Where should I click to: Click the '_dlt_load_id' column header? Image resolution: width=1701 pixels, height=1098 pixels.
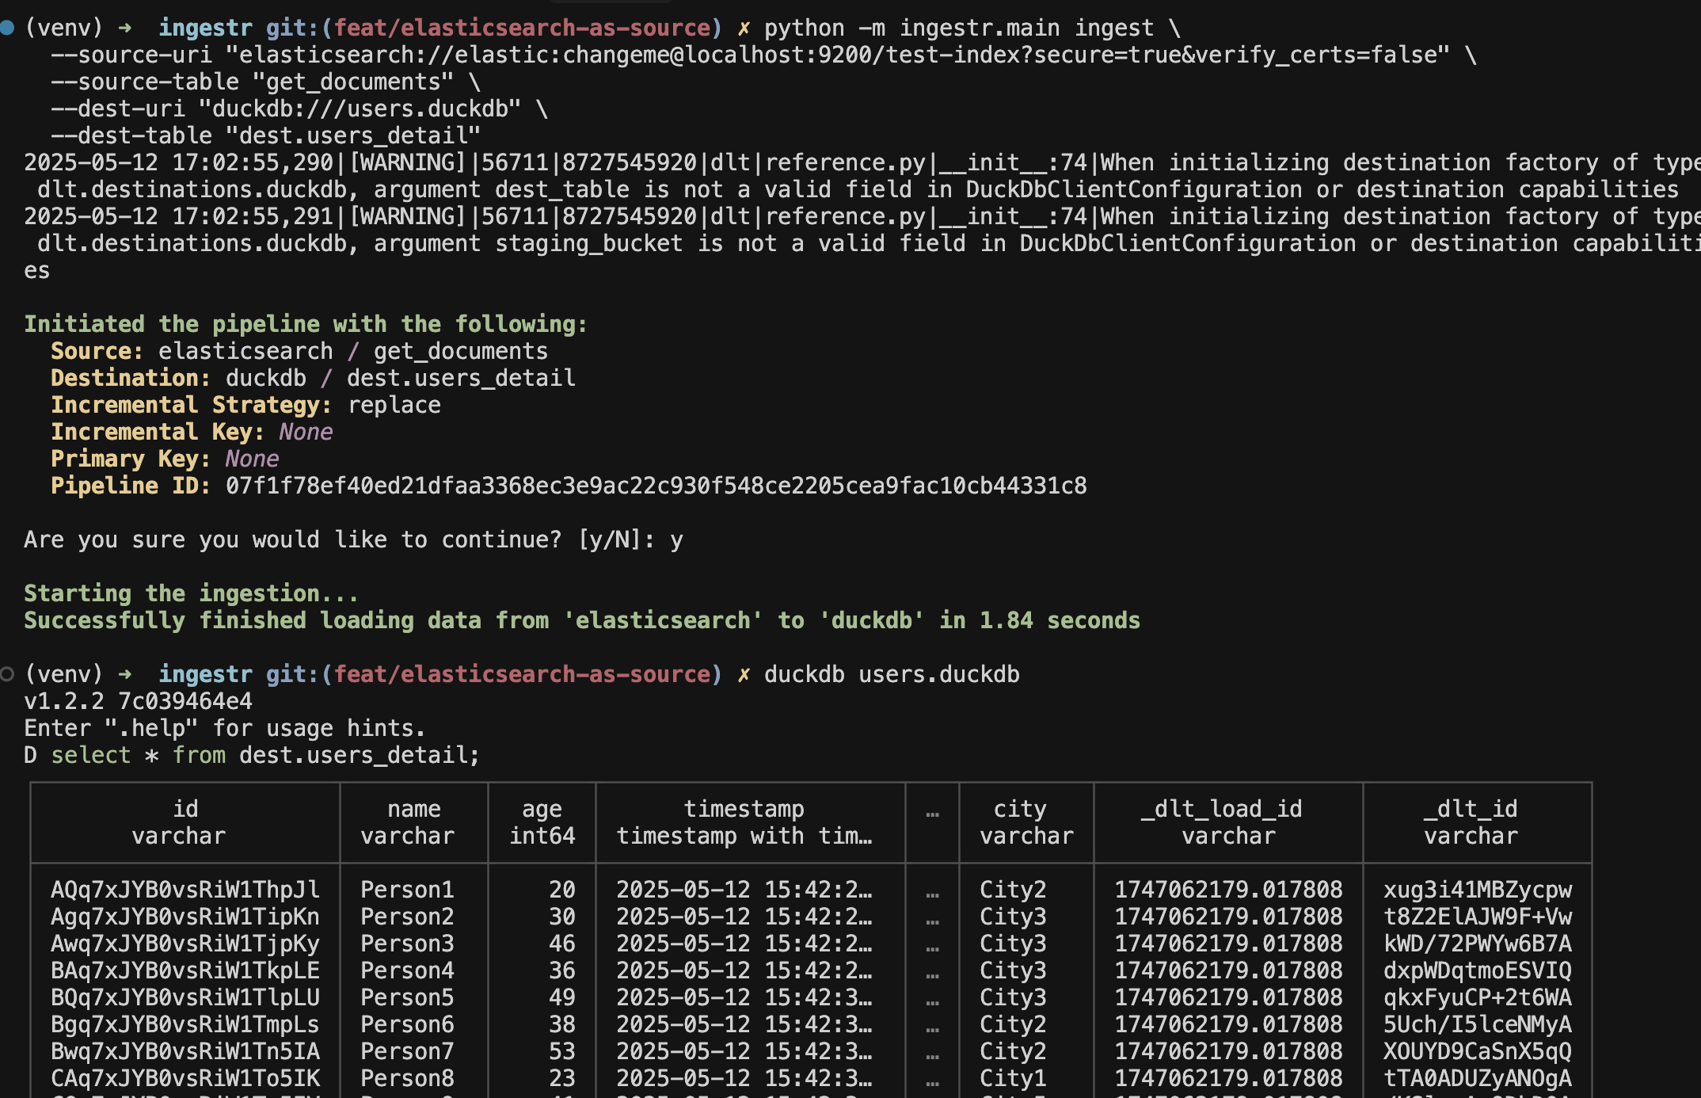point(1229,822)
